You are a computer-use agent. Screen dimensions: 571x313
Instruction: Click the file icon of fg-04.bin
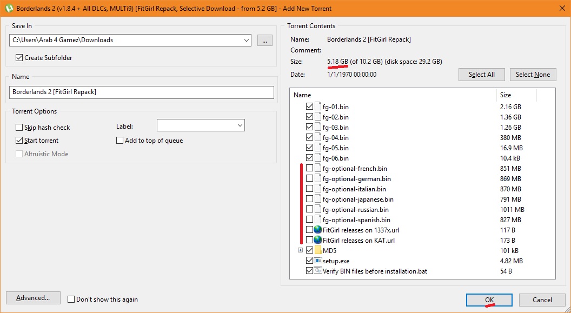tap(318, 137)
